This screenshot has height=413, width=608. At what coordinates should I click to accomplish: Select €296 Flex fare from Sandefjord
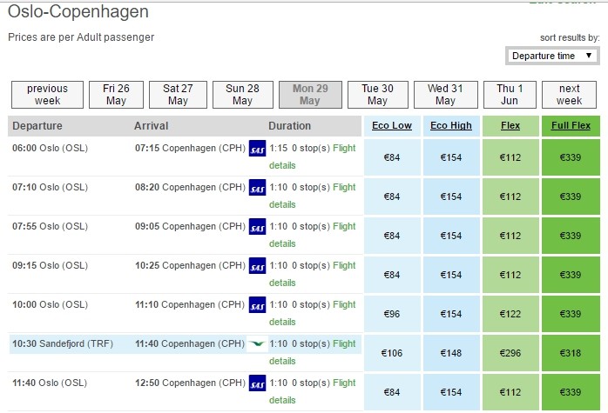pos(510,353)
